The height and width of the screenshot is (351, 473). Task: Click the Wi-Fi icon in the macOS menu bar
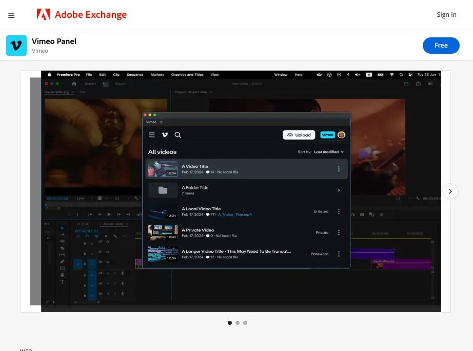[x=391, y=75]
